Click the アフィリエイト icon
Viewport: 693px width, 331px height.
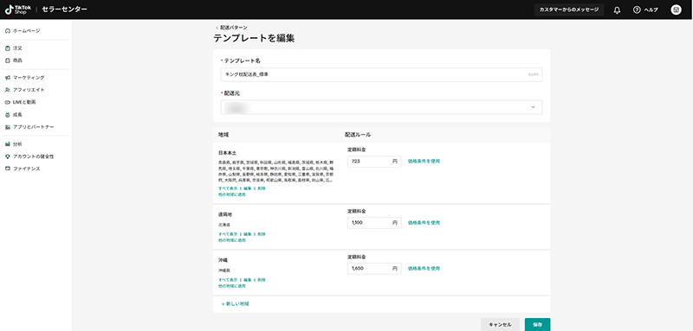(8, 90)
